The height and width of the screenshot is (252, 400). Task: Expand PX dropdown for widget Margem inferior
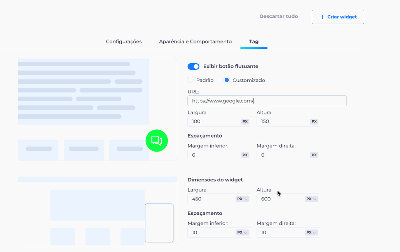point(242,232)
